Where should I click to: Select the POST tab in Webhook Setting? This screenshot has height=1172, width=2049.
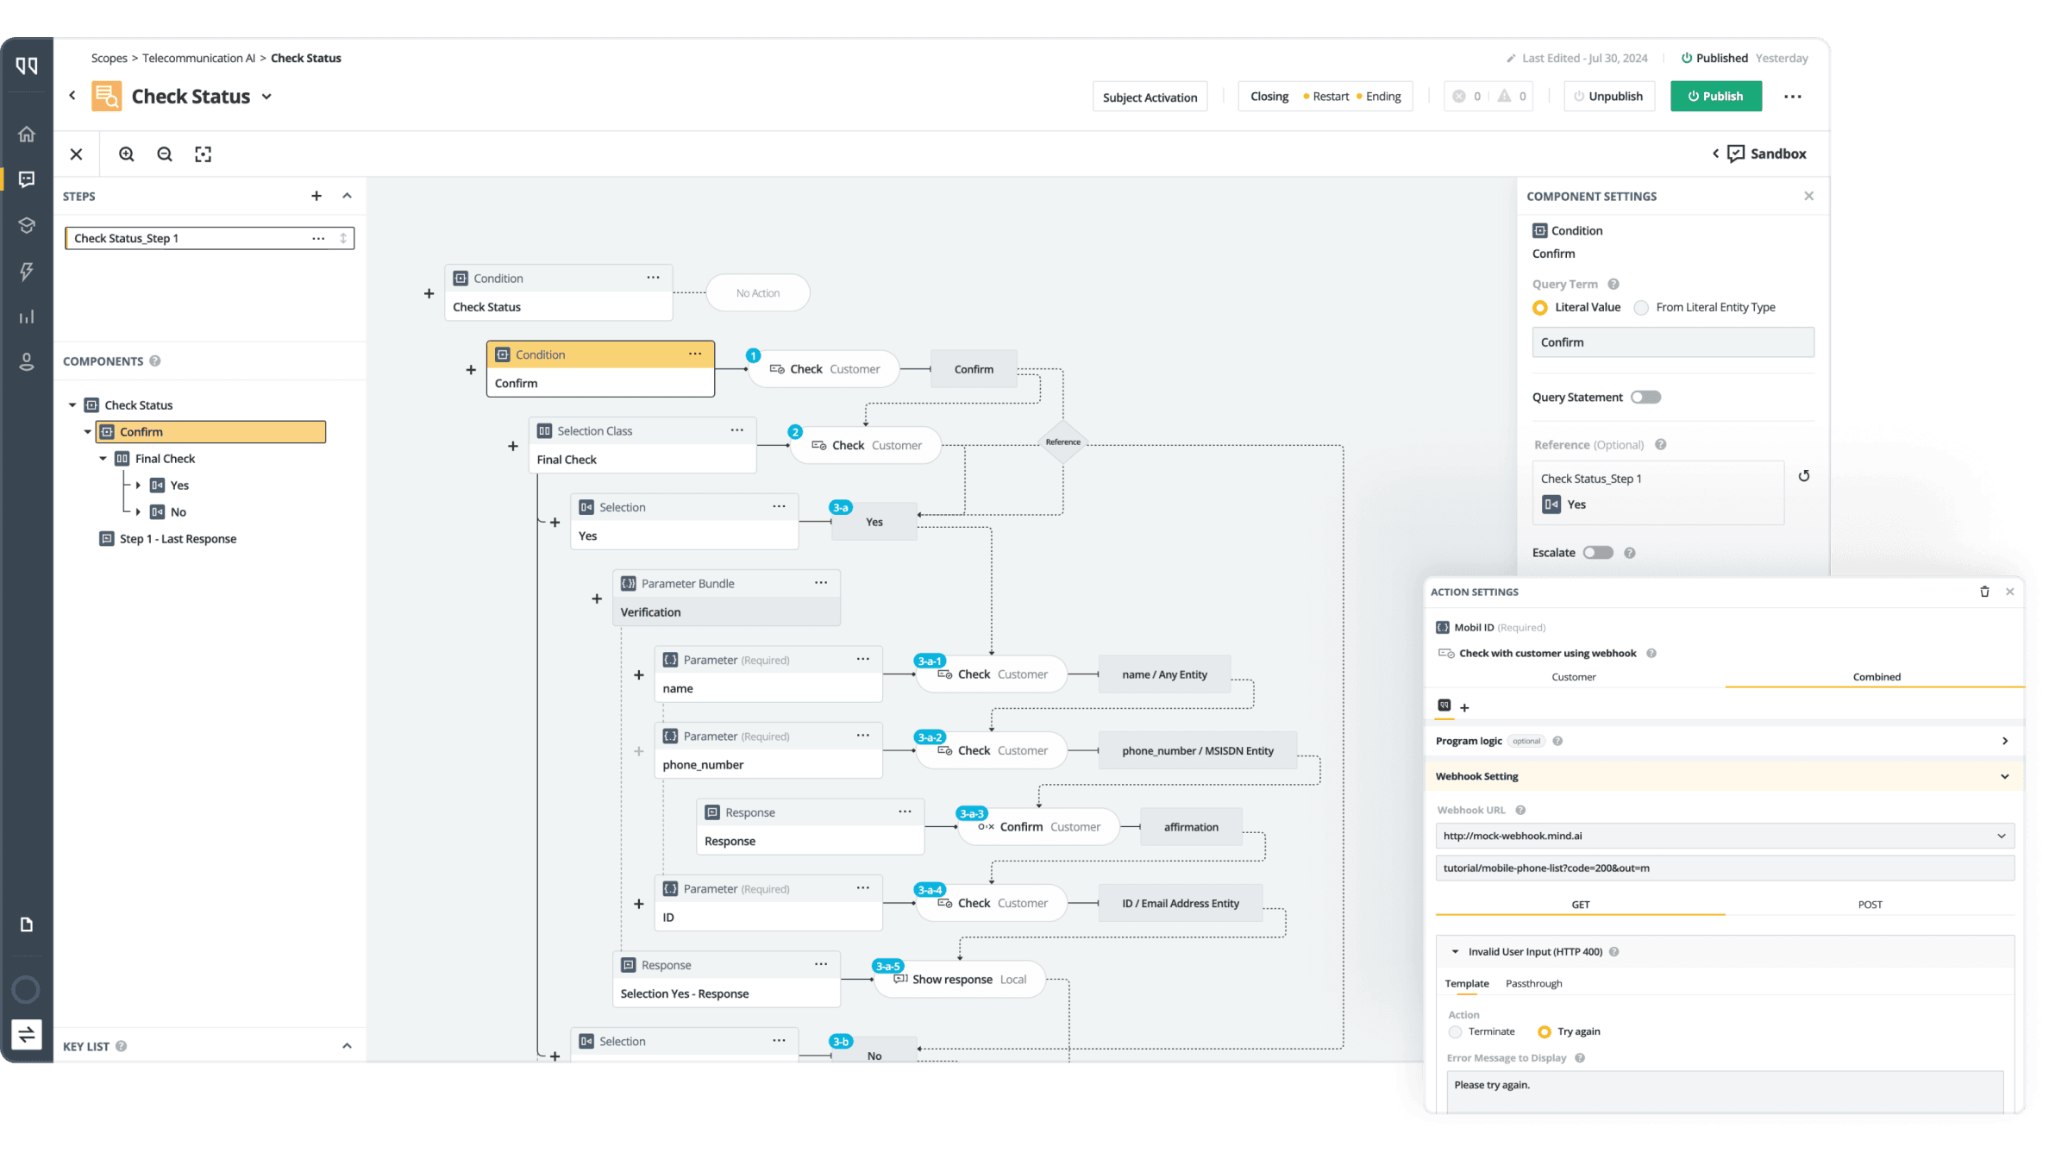click(1870, 903)
